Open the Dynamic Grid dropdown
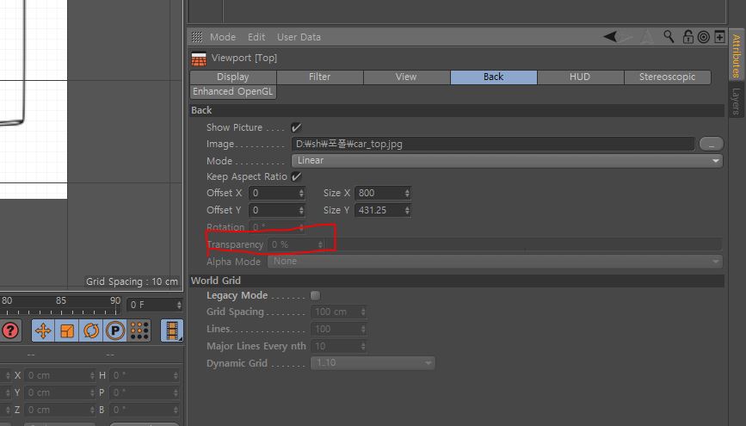Image resolution: width=746 pixels, height=426 pixels. click(373, 363)
